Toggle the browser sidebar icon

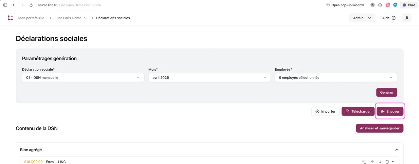5,5
